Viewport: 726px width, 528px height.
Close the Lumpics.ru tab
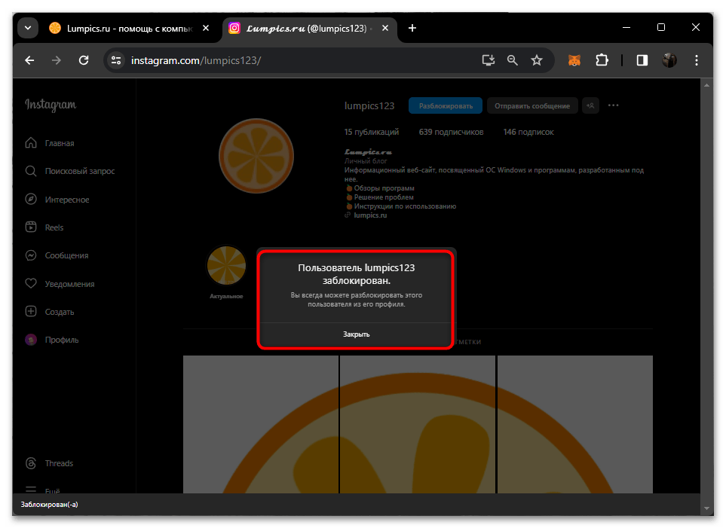click(206, 28)
